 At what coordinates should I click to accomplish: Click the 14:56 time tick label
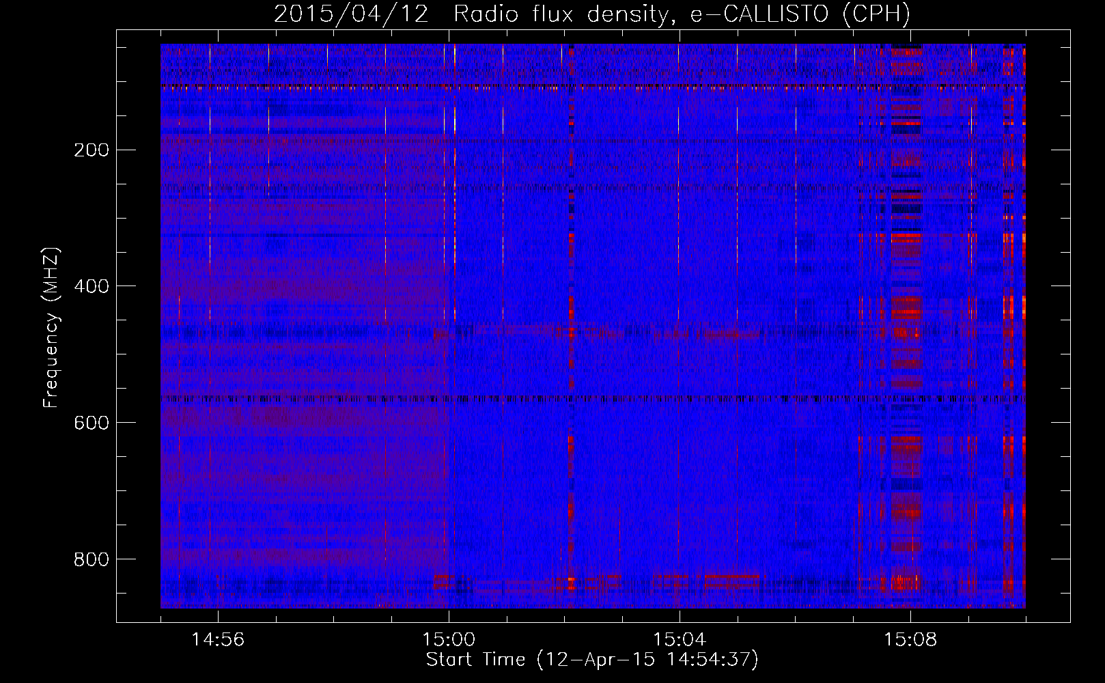(x=218, y=640)
